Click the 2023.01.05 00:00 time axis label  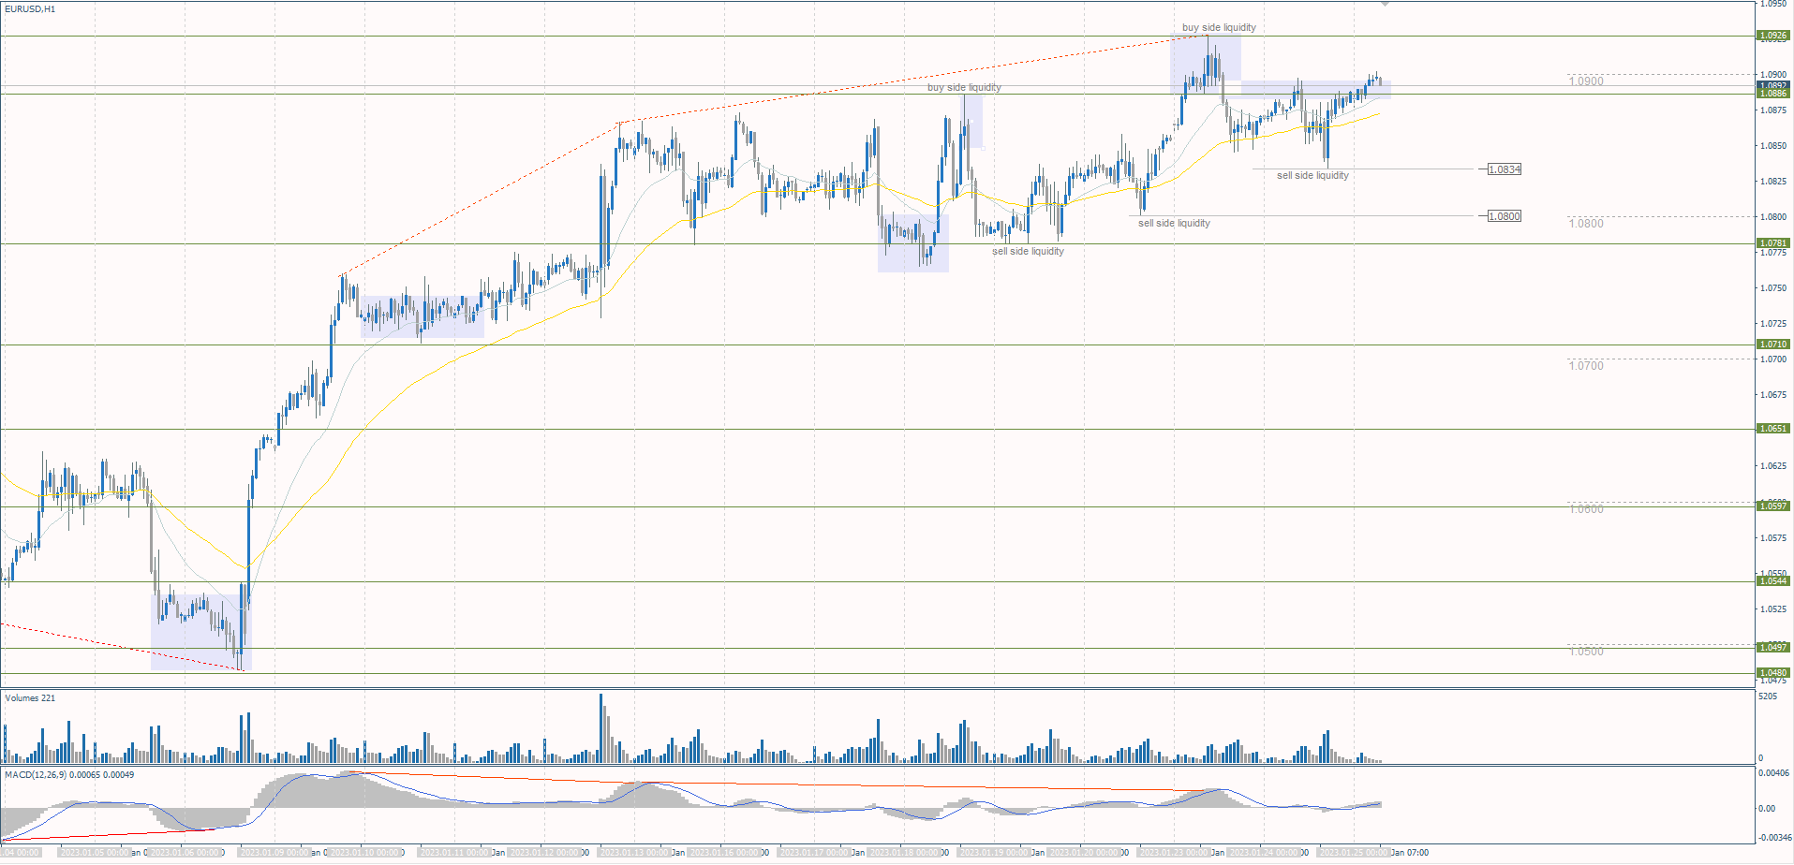click(96, 853)
